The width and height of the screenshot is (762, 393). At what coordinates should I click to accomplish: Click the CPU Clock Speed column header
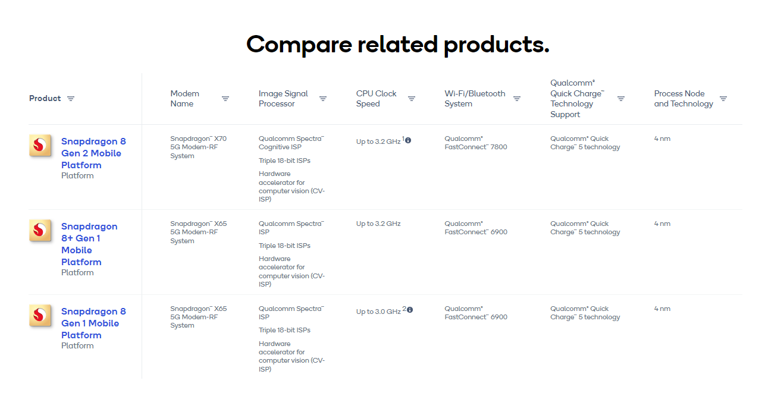[x=377, y=99]
